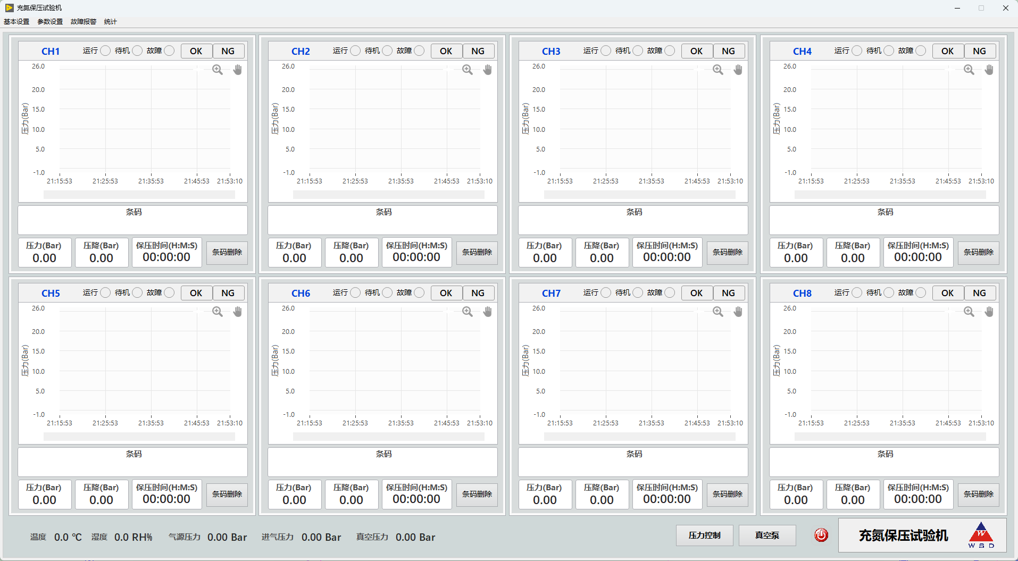
Task: Click the CH1 chart horizontal scrollbar
Action: (139, 195)
